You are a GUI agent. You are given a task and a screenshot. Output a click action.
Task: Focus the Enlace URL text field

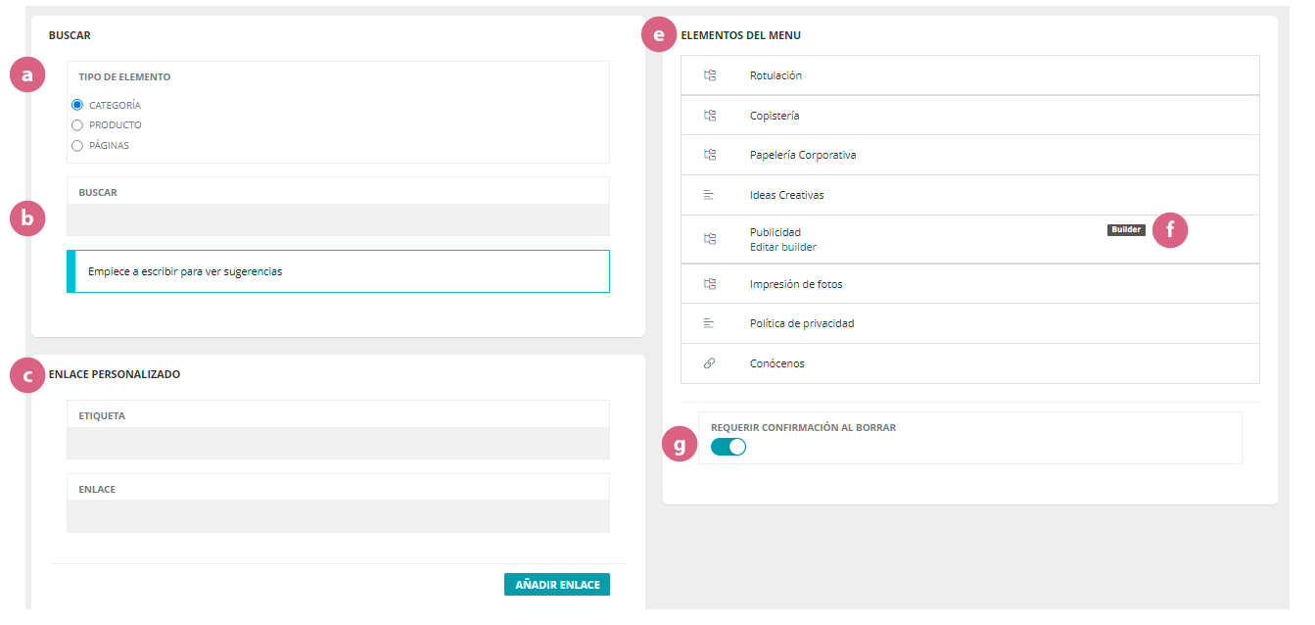click(338, 515)
